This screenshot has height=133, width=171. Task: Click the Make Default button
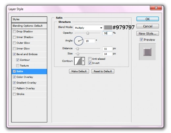pos(79,71)
